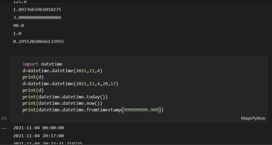Click the print now() code line
This screenshot has height=145, width=272.
click(x=62, y=103)
